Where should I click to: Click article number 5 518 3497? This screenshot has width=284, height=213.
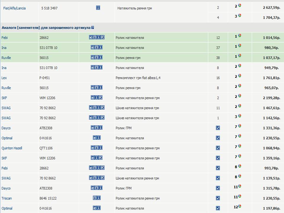coord(49,8)
